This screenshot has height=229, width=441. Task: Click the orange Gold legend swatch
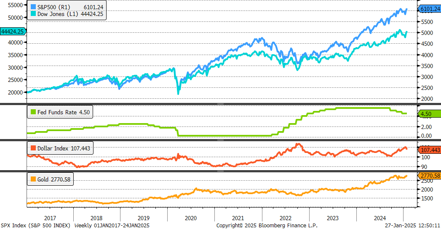click(x=33, y=179)
